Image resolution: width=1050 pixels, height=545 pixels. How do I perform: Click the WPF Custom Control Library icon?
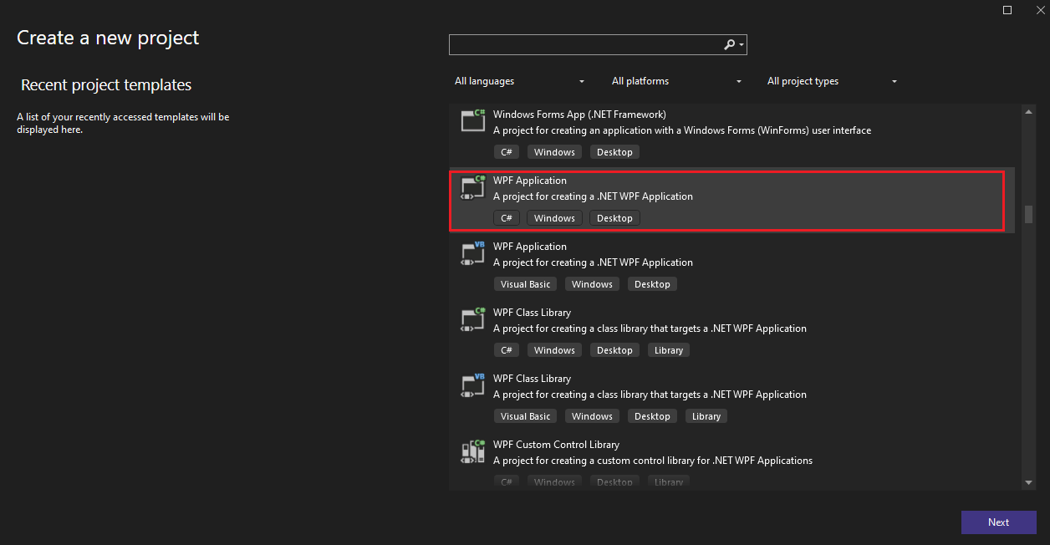point(473,451)
